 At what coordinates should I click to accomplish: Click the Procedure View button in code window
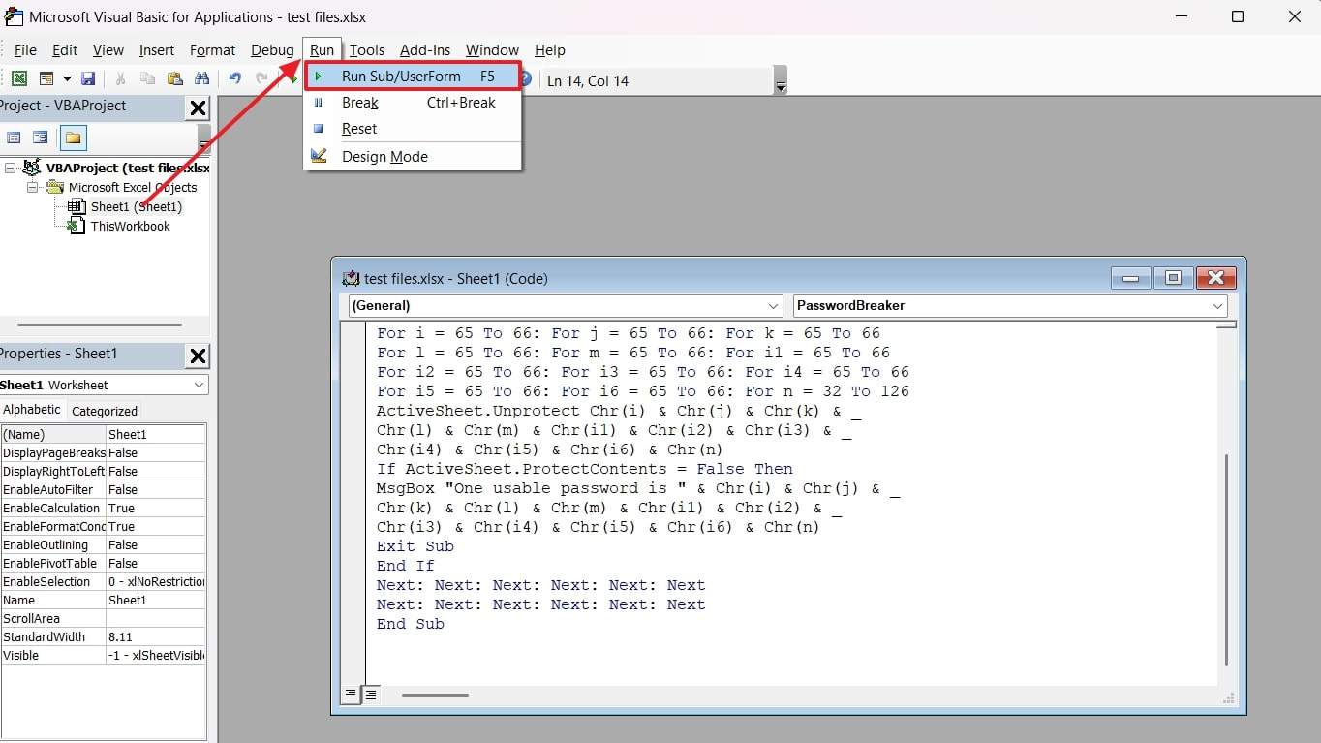pyautogui.click(x=351, y=695)
